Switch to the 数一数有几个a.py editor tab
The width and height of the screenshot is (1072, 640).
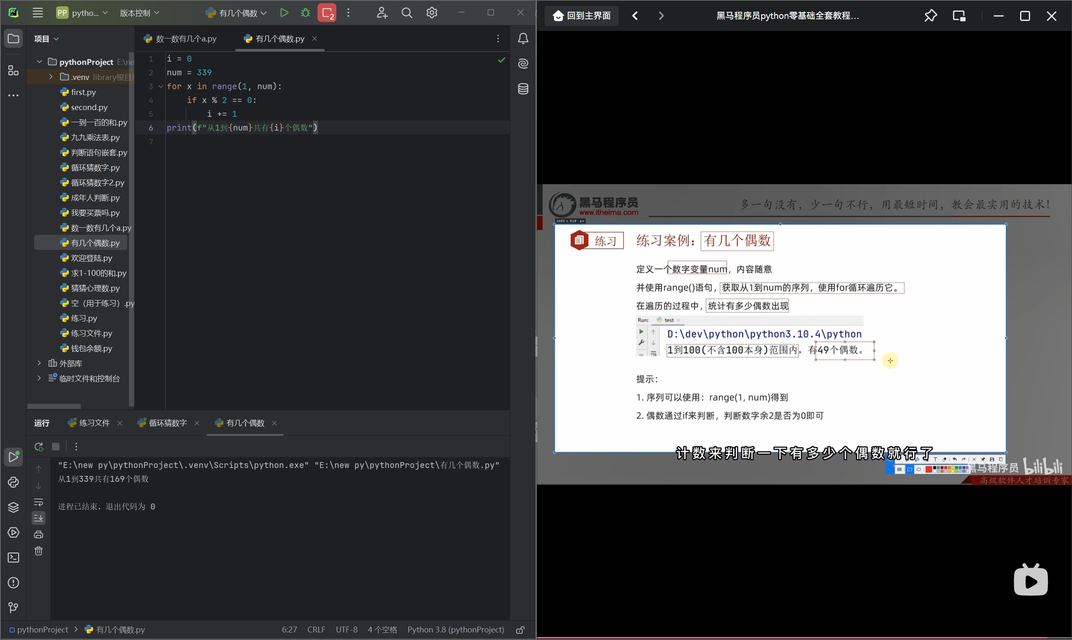[186, 39]
